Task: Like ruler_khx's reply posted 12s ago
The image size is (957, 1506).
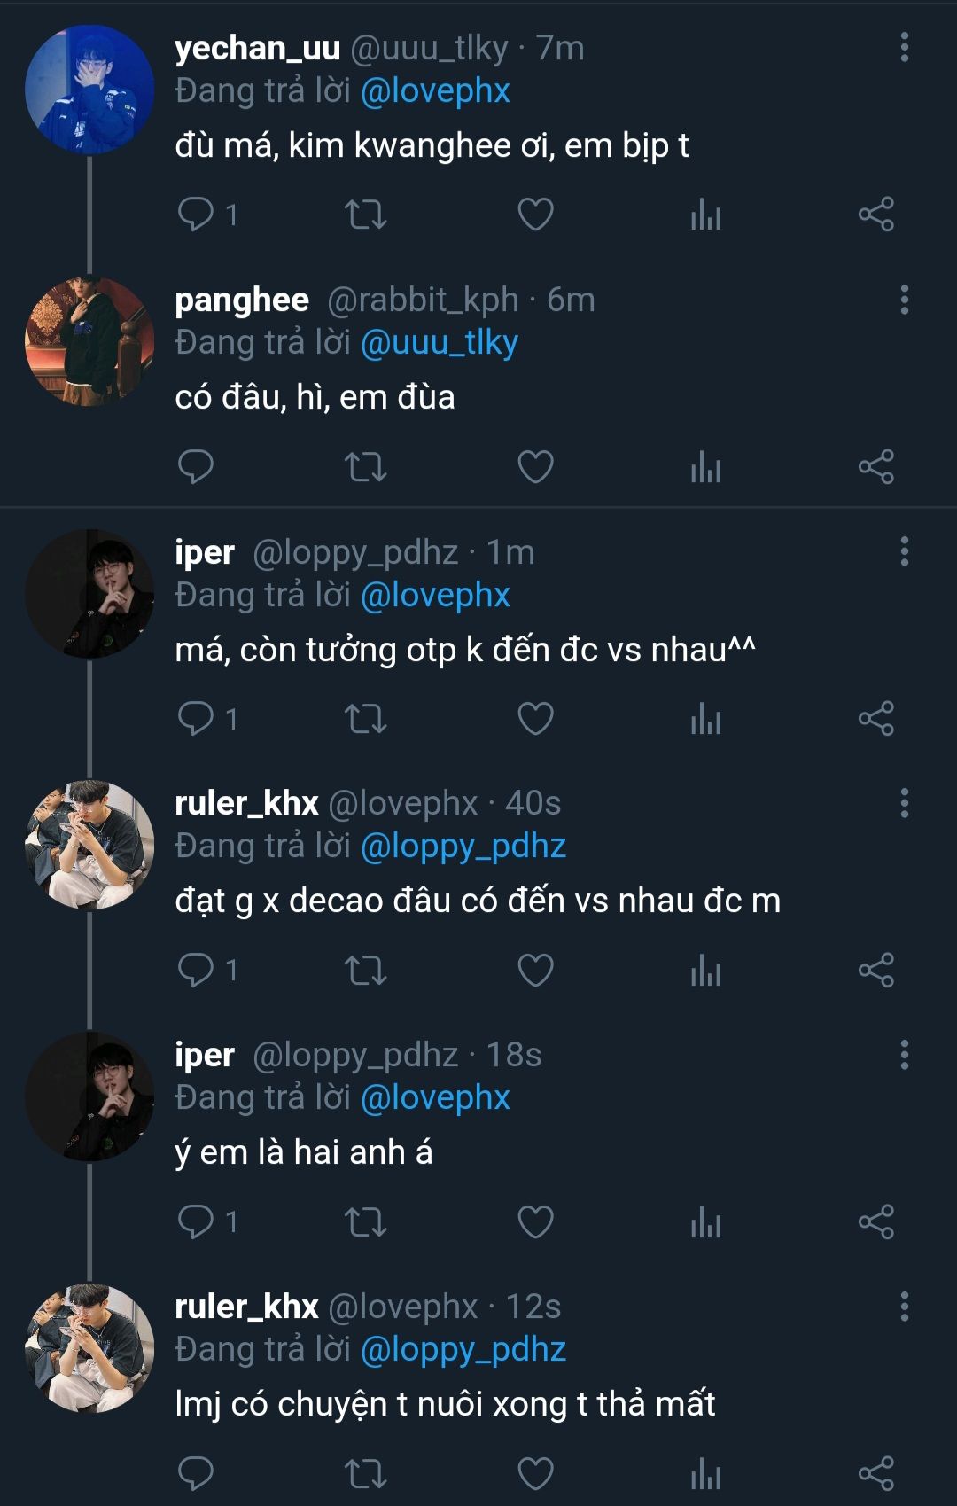Action: (x=535, y=1473)
